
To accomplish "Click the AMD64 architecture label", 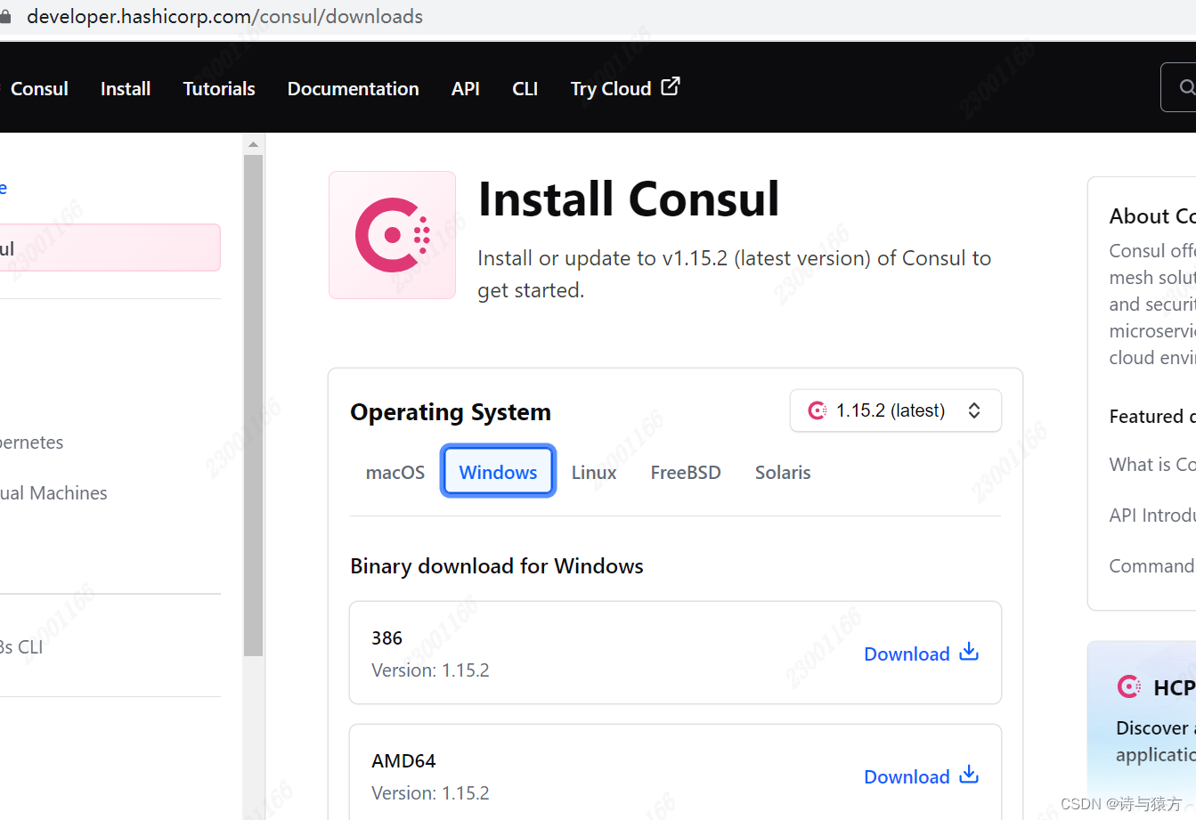I will pos(403,761).
